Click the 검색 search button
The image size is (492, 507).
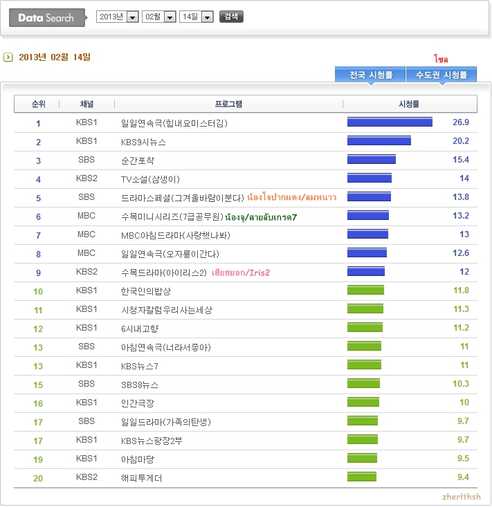click(231, 17)
